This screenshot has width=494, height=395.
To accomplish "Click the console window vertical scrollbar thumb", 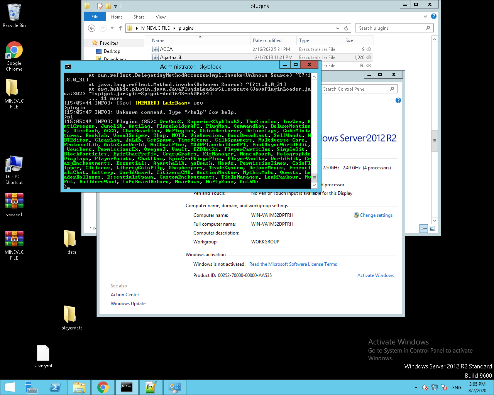I will [314, 178].
